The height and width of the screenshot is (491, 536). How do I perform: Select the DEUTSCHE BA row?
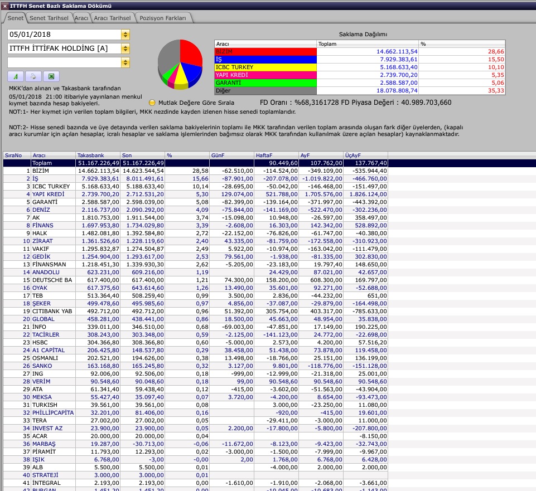pyautogui.click(x=196, y=280)
